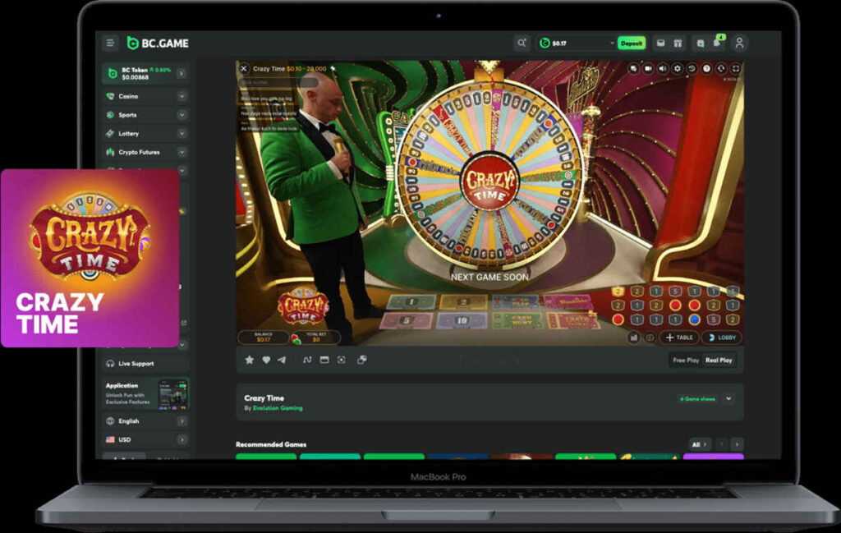This screenshot has height=533, width=841.
Task: Open Lottery section in sidebar
Action: [x=129, y=134]
